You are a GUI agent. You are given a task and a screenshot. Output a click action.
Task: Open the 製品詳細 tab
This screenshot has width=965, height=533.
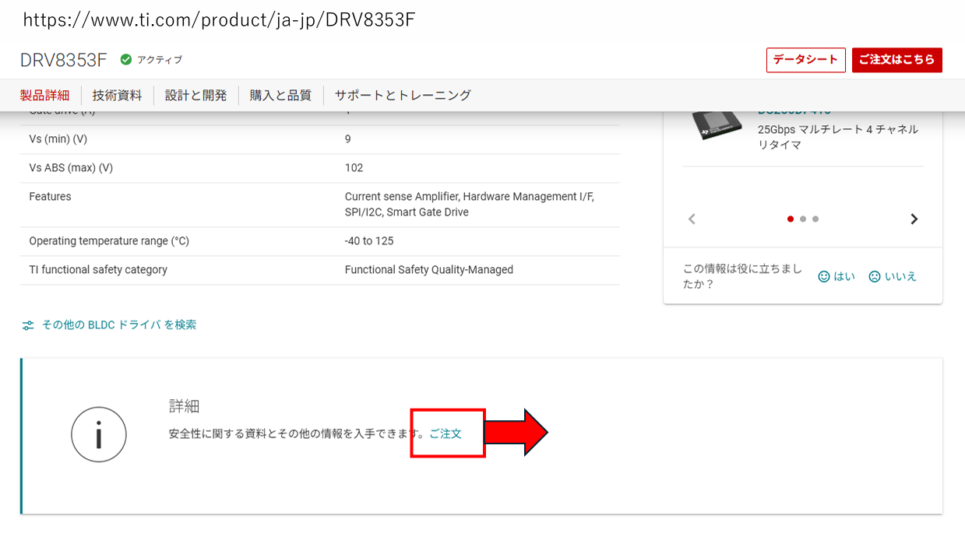(44, 95)
